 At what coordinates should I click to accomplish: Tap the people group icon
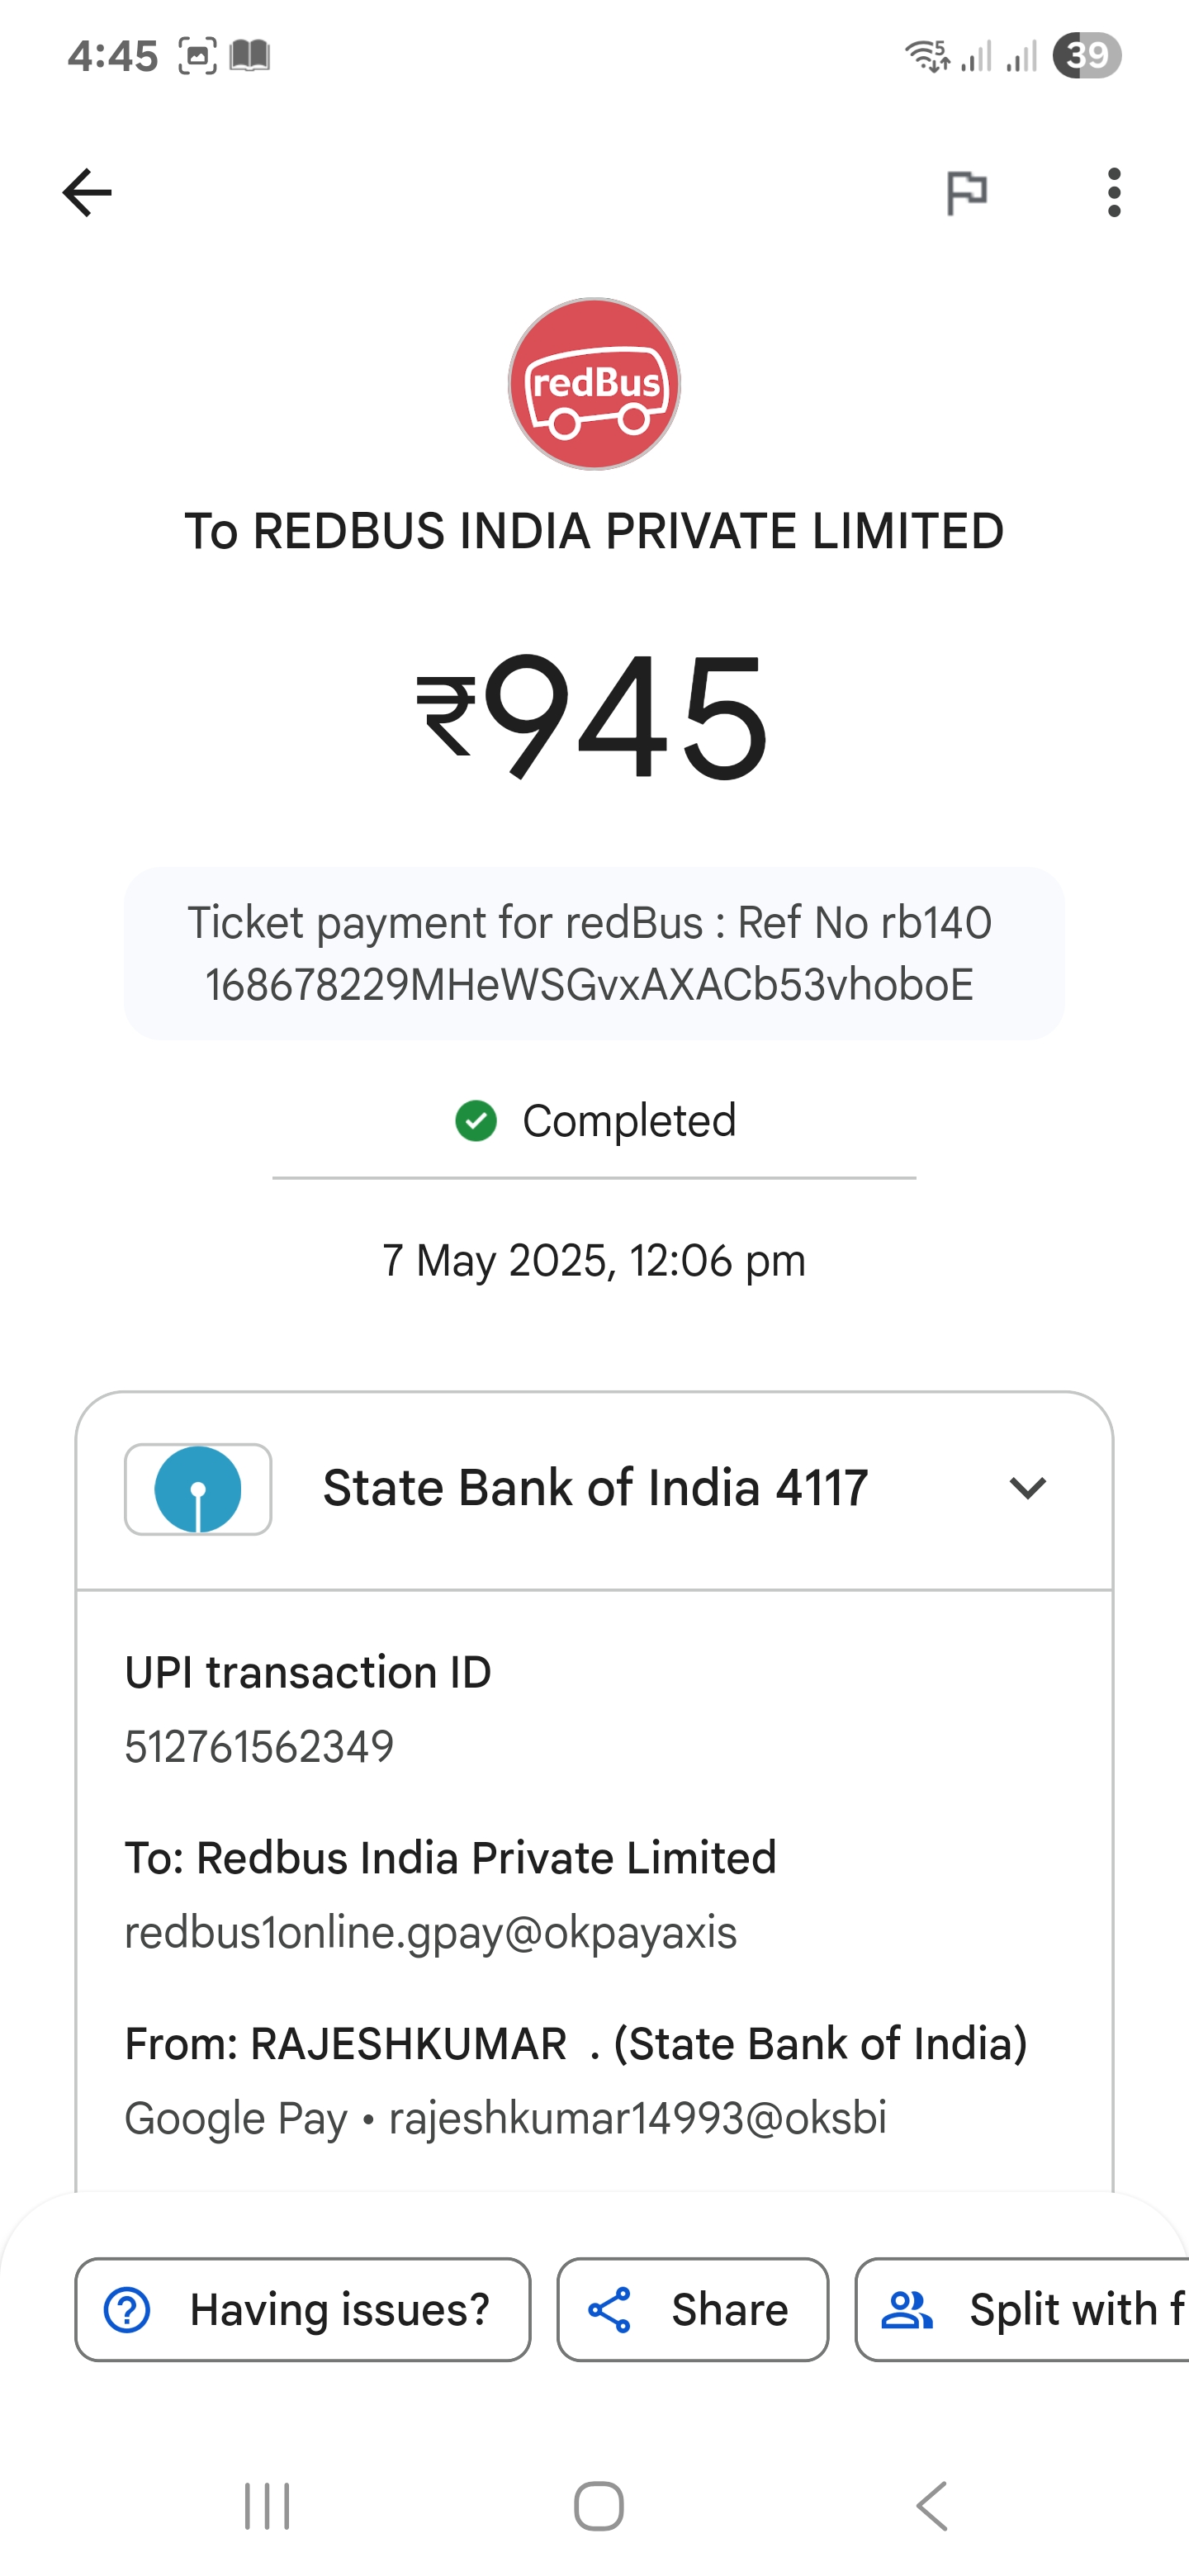907,2309
